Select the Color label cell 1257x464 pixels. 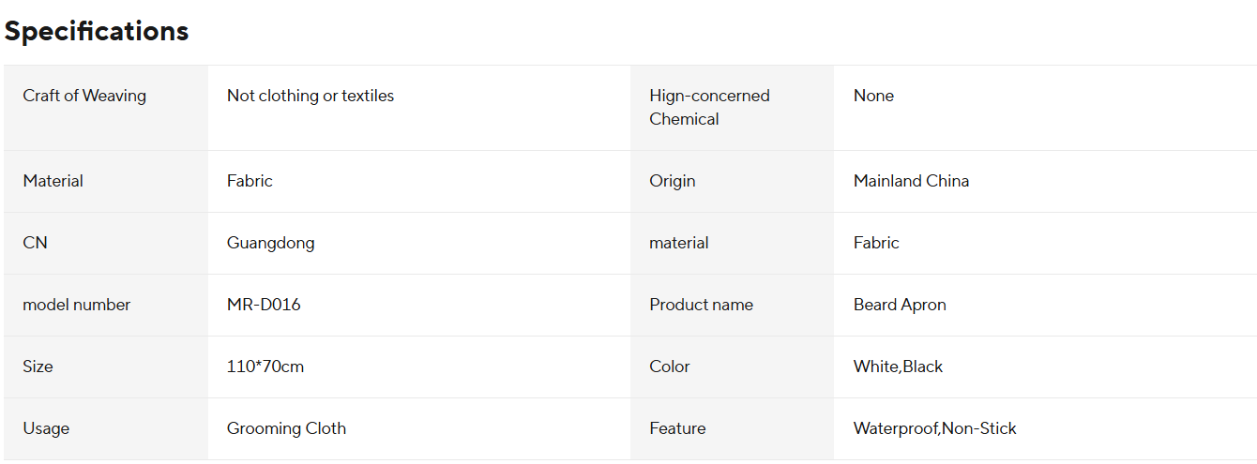[x=670, y=367]
